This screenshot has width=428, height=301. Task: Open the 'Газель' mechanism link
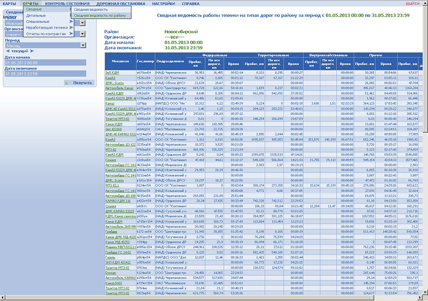tap(110, 257)
